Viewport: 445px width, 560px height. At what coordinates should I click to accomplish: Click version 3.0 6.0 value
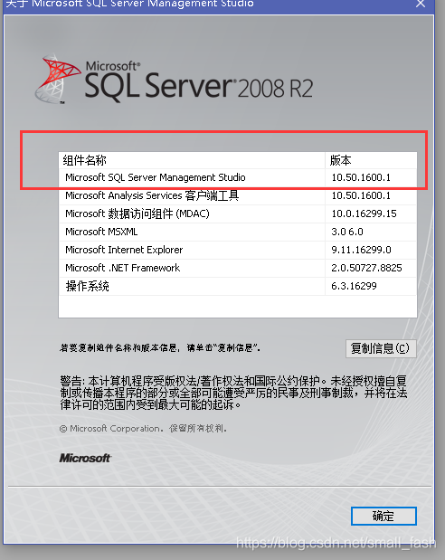347,232
